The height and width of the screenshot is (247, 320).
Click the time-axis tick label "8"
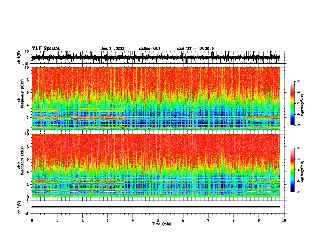[x=234, y=220]
